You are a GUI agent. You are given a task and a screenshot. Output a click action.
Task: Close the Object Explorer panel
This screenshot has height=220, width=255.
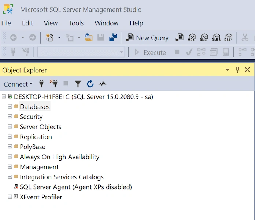point(247,70)
